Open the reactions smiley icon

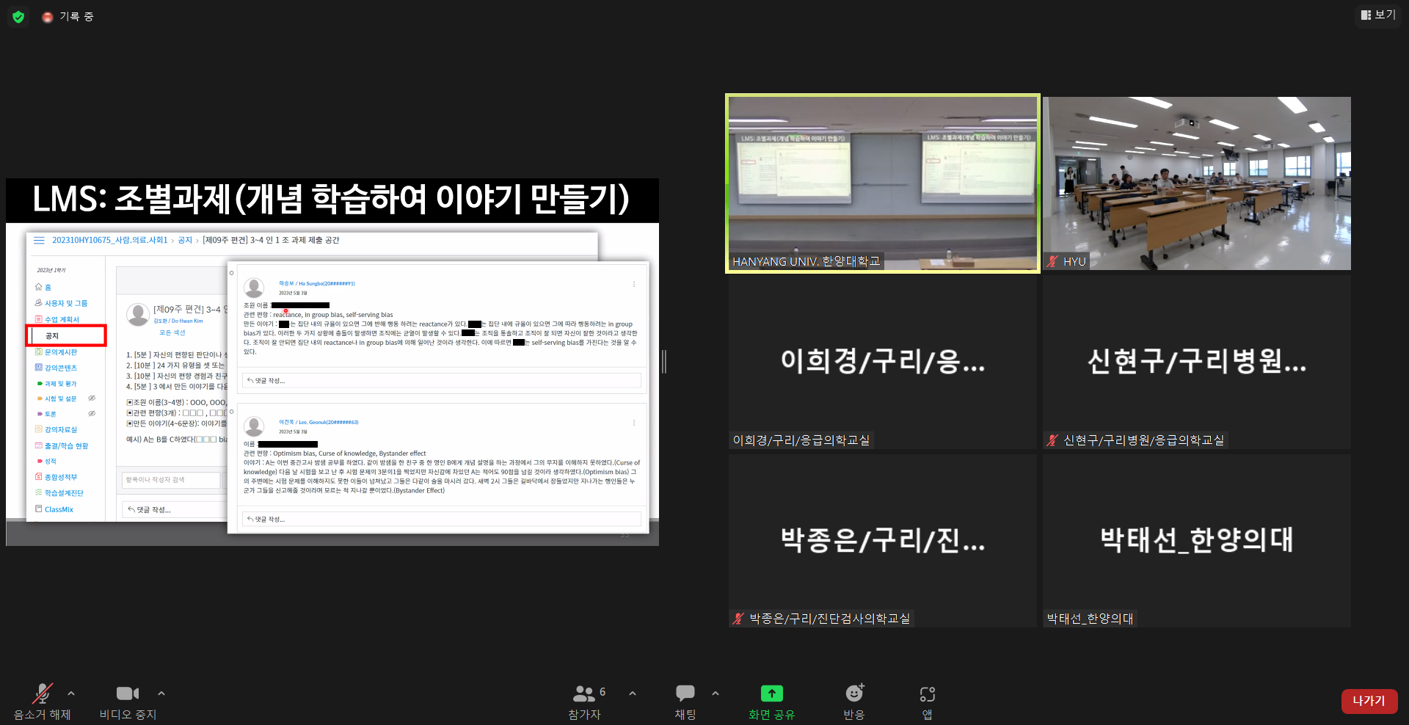(854, 693)
